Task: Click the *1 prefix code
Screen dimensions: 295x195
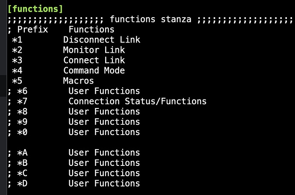Action: (17, 40)
